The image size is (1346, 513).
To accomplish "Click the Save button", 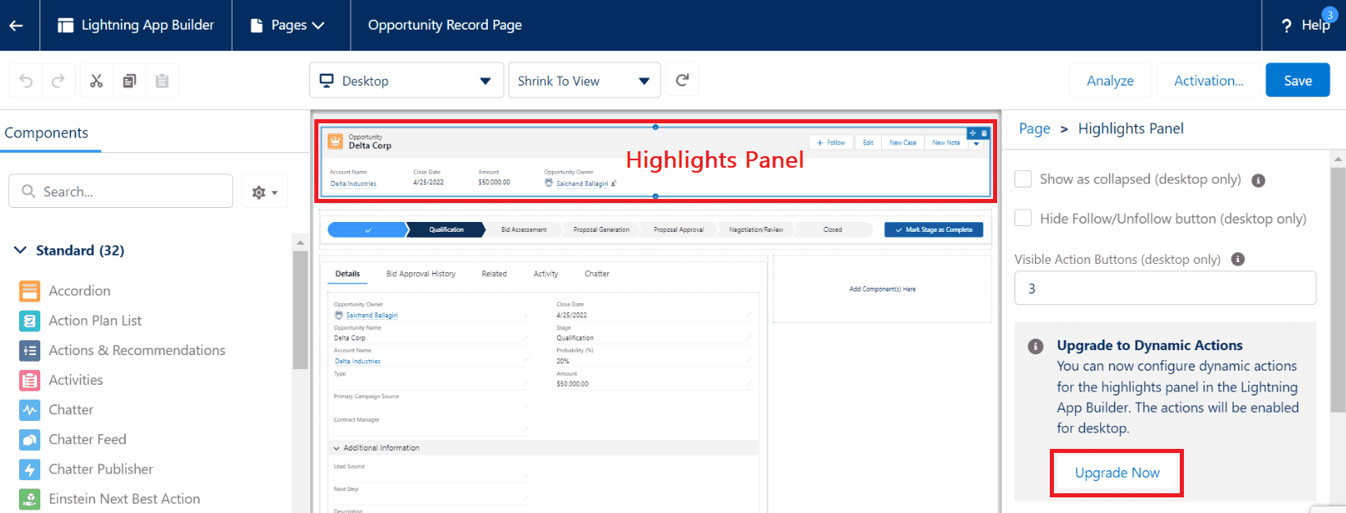I will pyautogui.click(x=1297, y=81).
